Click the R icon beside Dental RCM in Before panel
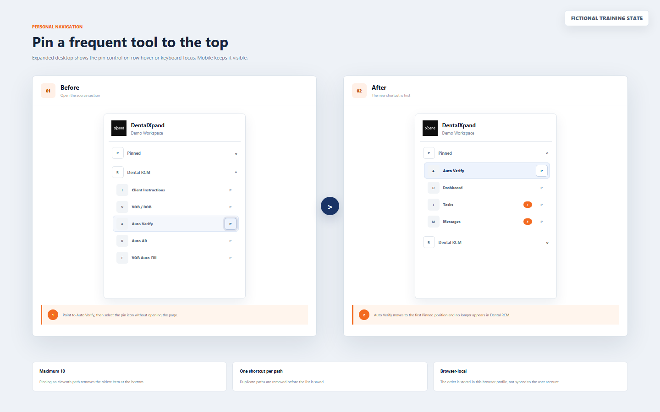660x412 pixels. (x=118, y=172)
